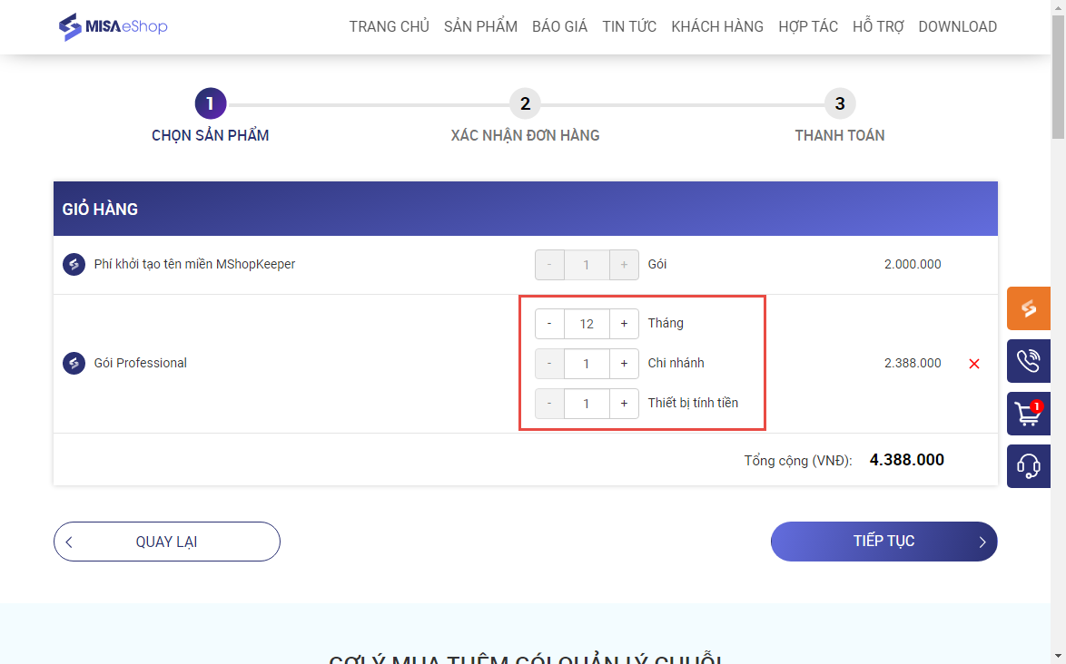Increase the Chi nhánh count
Image resolution: width=1066 pixels, height=664 pixels.
[x=624, y=364]
